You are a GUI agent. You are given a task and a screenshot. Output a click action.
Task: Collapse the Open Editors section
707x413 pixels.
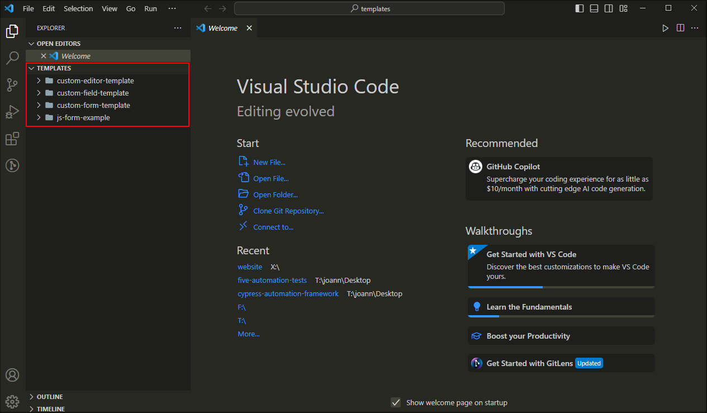pyautogui.click(x=31, y=44)
